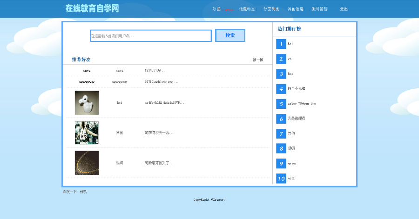419x219 pixels.
Task: Click 退出 to log out
Action: point(344,9)
